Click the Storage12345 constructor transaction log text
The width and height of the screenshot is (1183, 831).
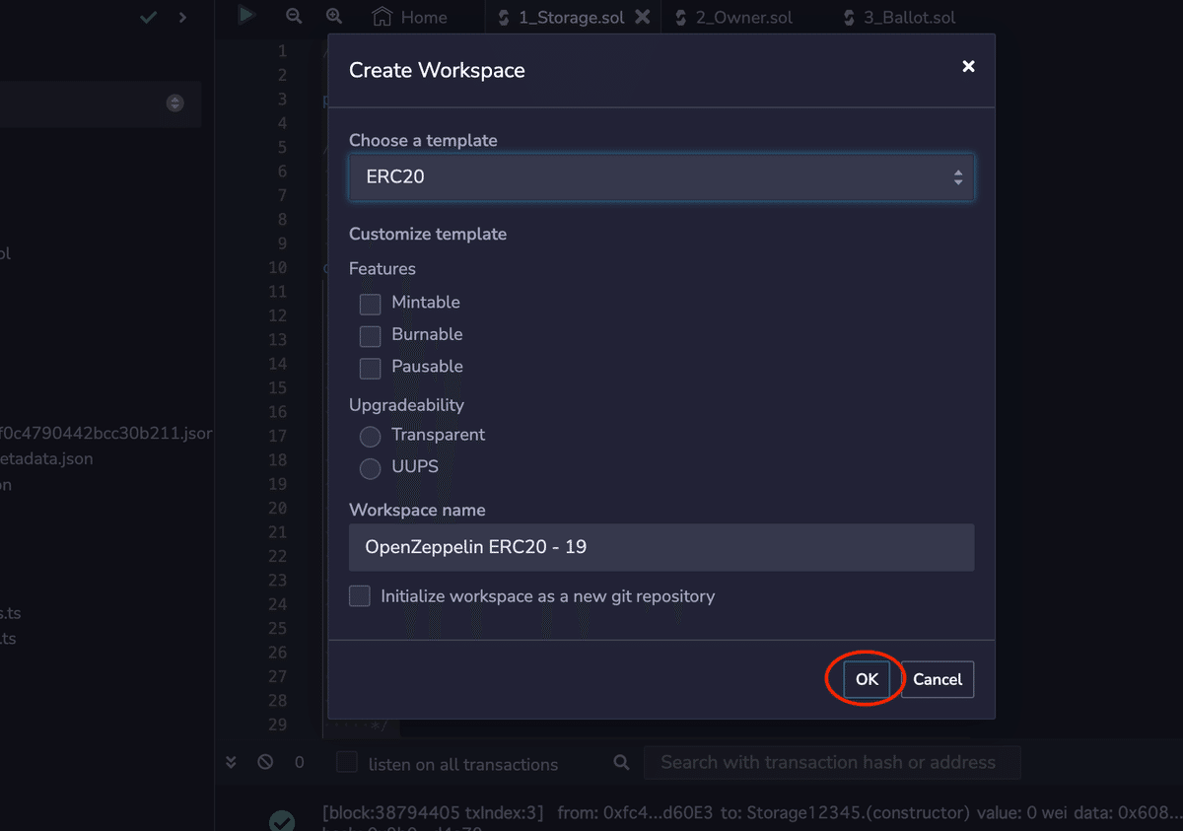pos(752,813)
